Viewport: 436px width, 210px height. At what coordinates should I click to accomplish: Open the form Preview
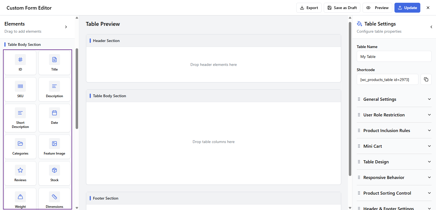pyautogui.click(x=377, y=8)
